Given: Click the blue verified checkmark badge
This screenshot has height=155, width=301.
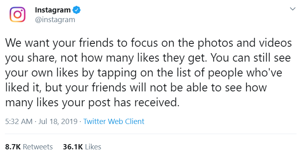Looking at the screenshot, I should point(76,10).
